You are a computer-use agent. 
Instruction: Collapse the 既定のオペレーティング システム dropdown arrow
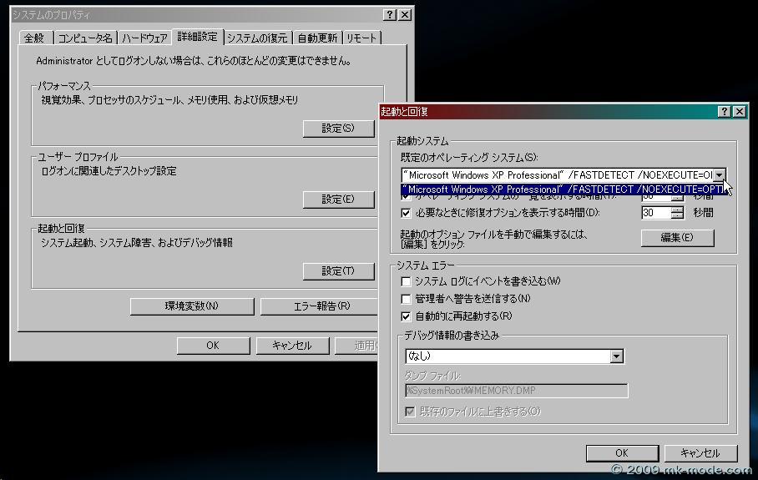coord(719,175)
